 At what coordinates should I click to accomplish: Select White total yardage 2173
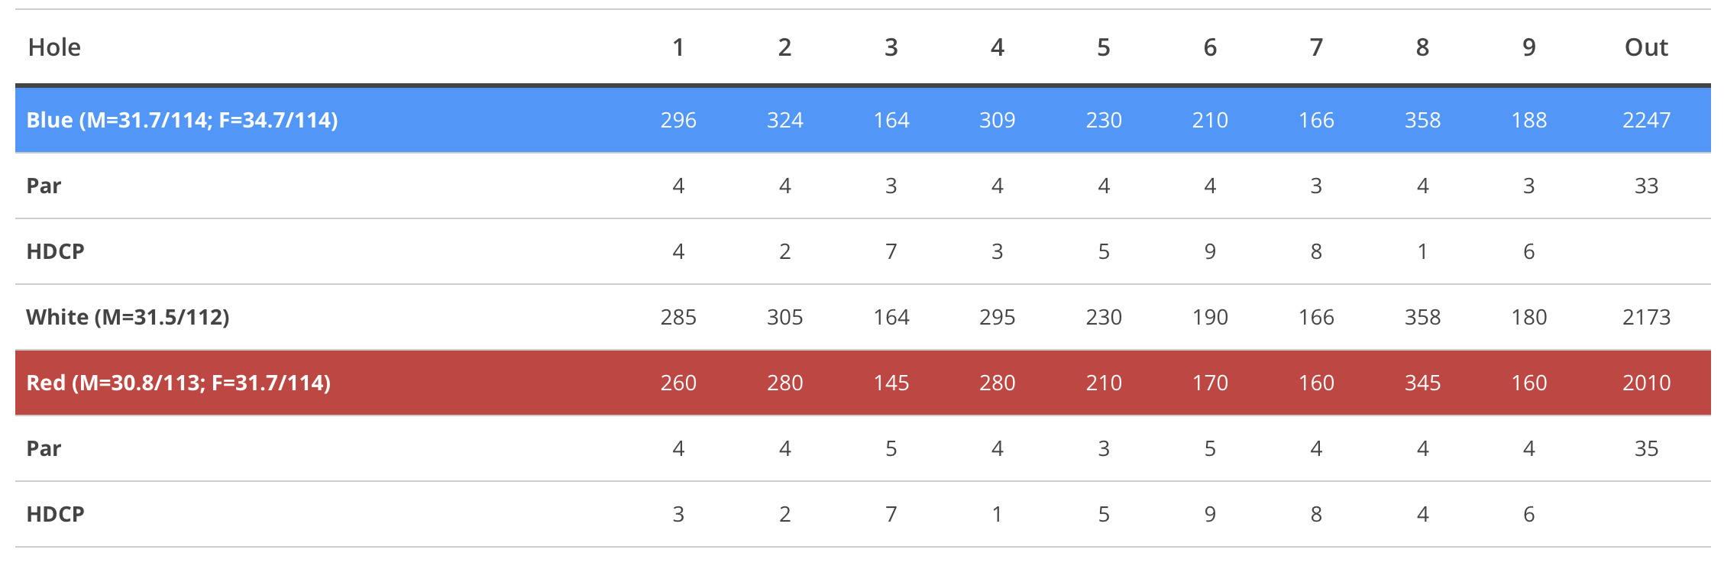tap(1646, 317)
